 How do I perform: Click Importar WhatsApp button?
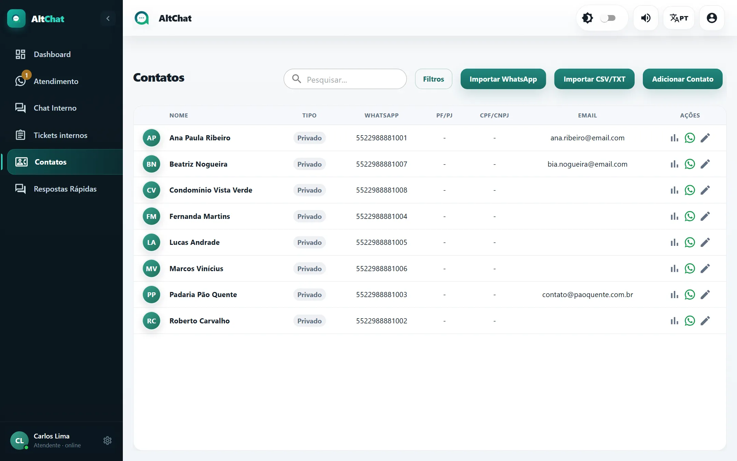click(x=503, y=79)
